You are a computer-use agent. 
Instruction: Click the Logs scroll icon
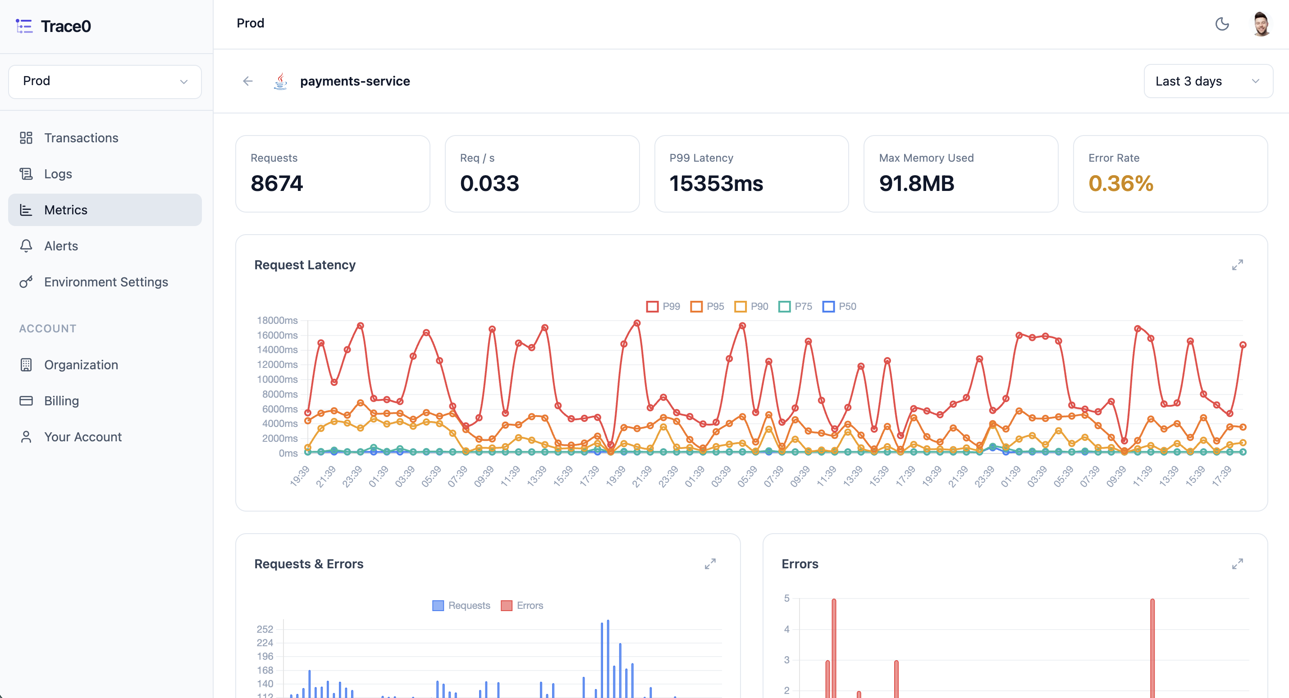[x=26, y=173]
